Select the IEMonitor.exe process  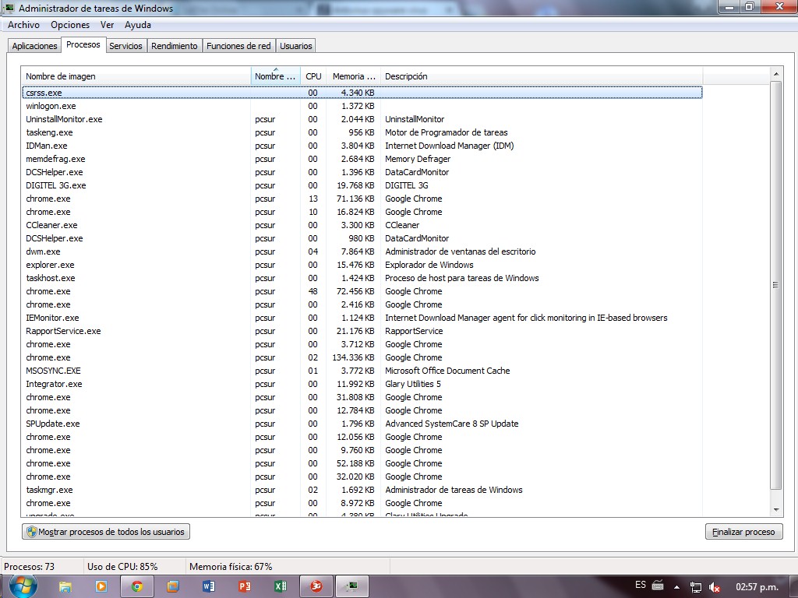pyautogui.click(x=362, y=318)
